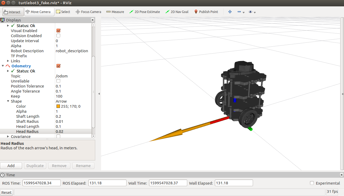This screenshot has width=344, height=196.
Task: Pick the Measure tool
Action: pyautogui.click(x=115, y=12)
